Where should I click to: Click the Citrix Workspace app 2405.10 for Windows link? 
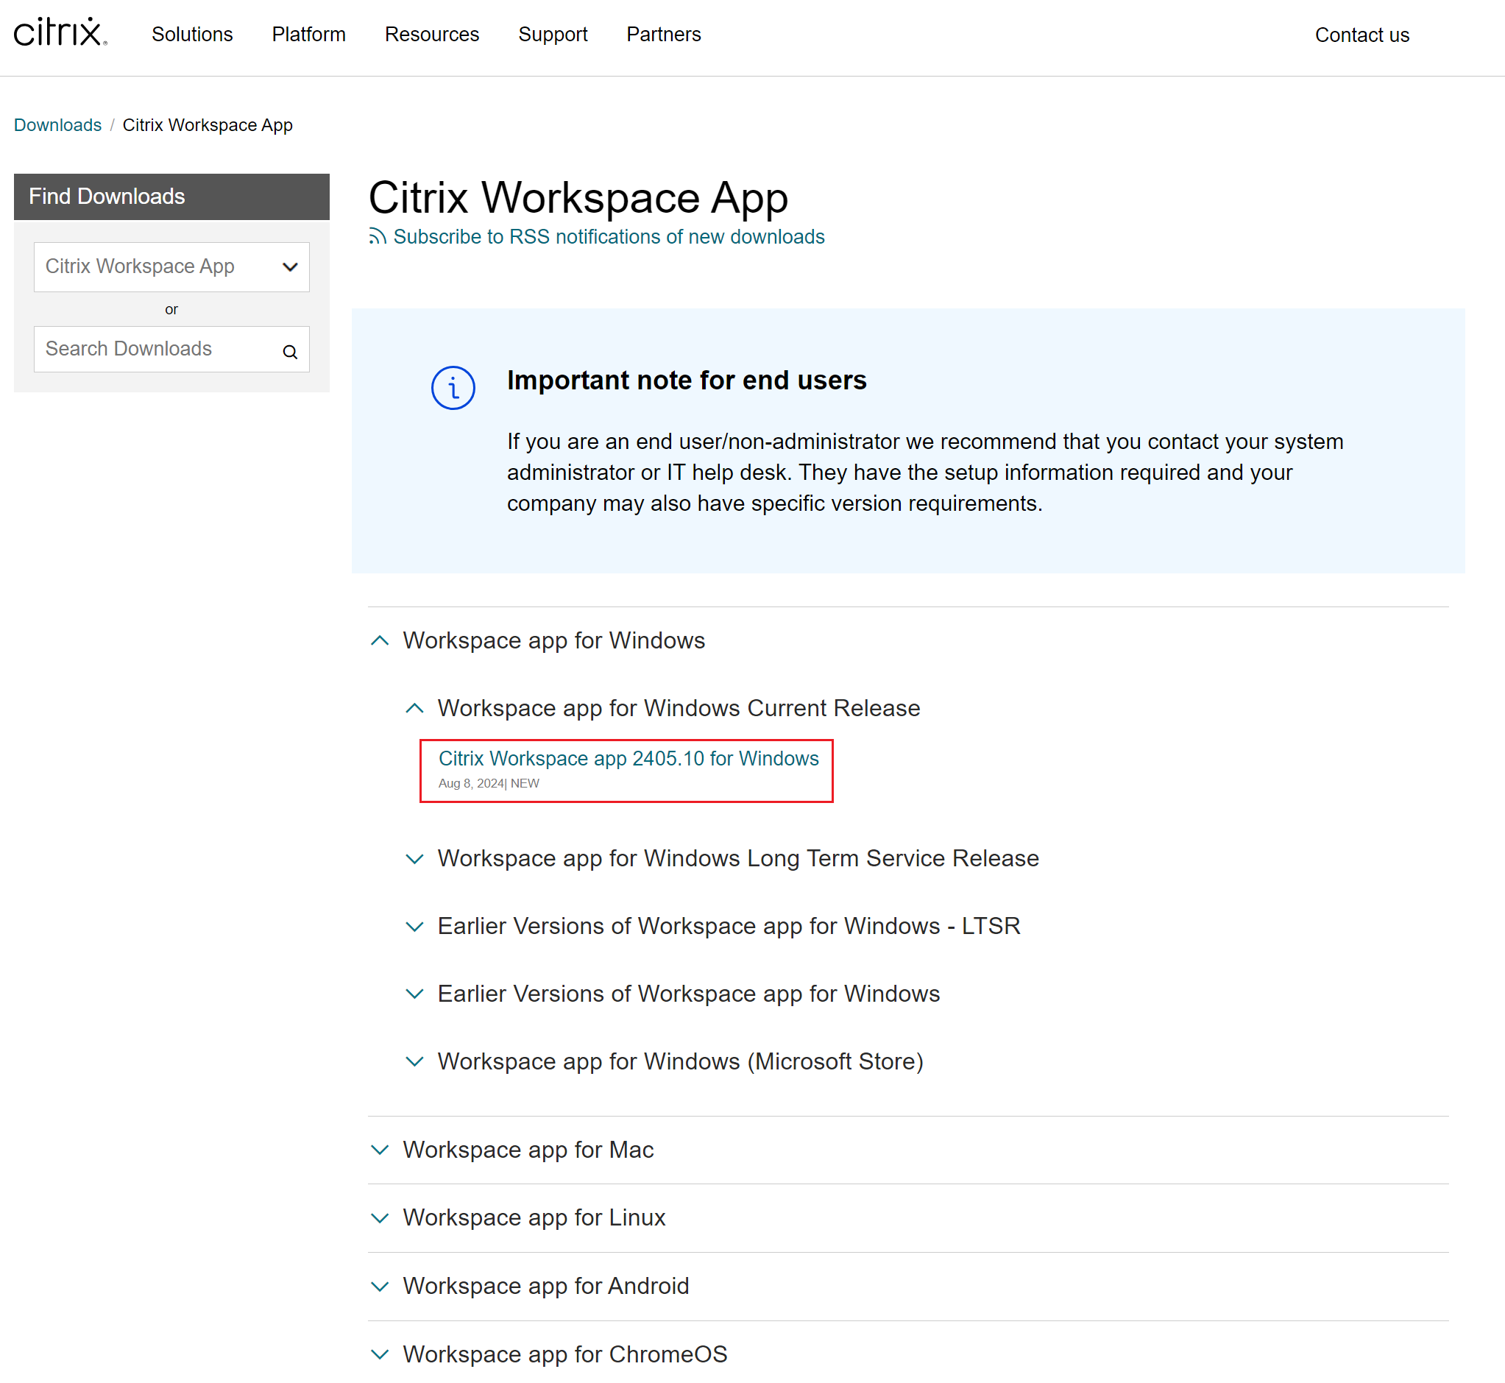tap(628, 758)
